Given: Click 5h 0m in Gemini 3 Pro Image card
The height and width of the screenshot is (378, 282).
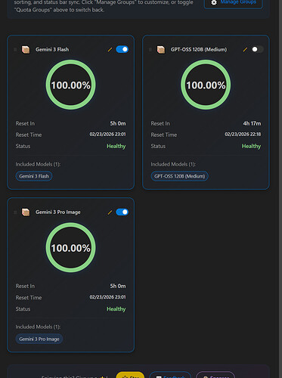Looking at the screenshot, I should [118, 287].
